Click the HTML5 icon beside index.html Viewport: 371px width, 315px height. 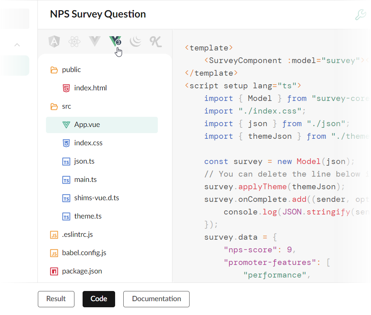pyautogui.click(x=66, y=87)
